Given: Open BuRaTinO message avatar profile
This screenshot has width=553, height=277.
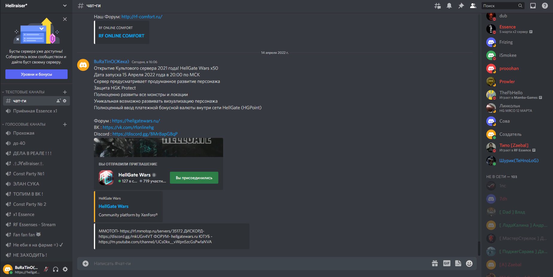Looking at the screenshot, I should (83, 65).
